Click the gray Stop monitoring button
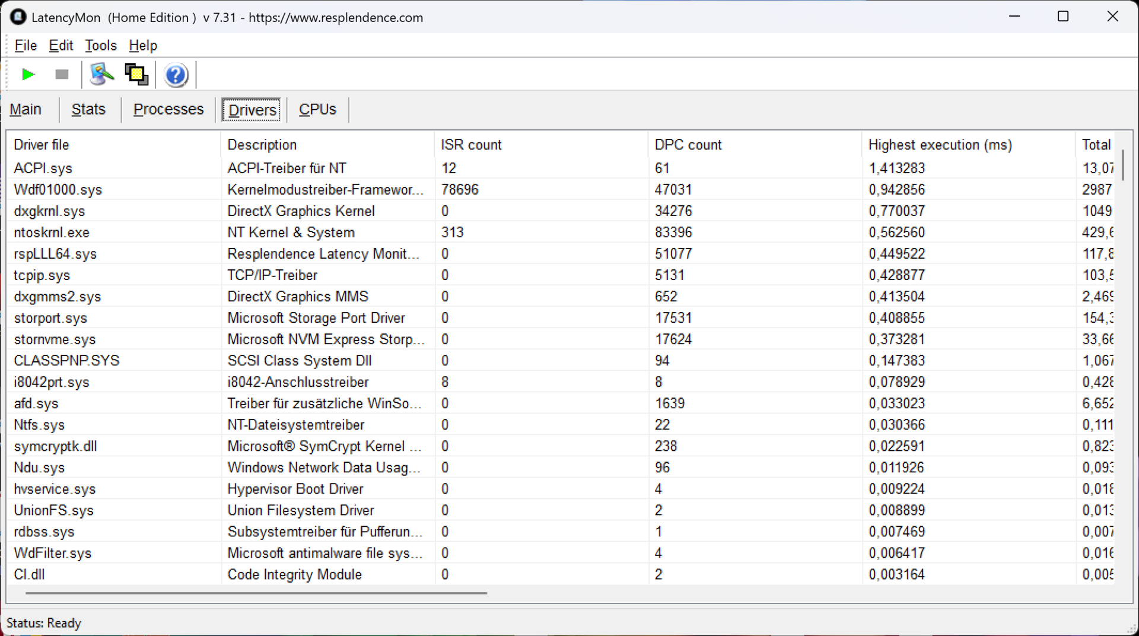This screenshot has height=636, width=1139. [x=62, y=75]
